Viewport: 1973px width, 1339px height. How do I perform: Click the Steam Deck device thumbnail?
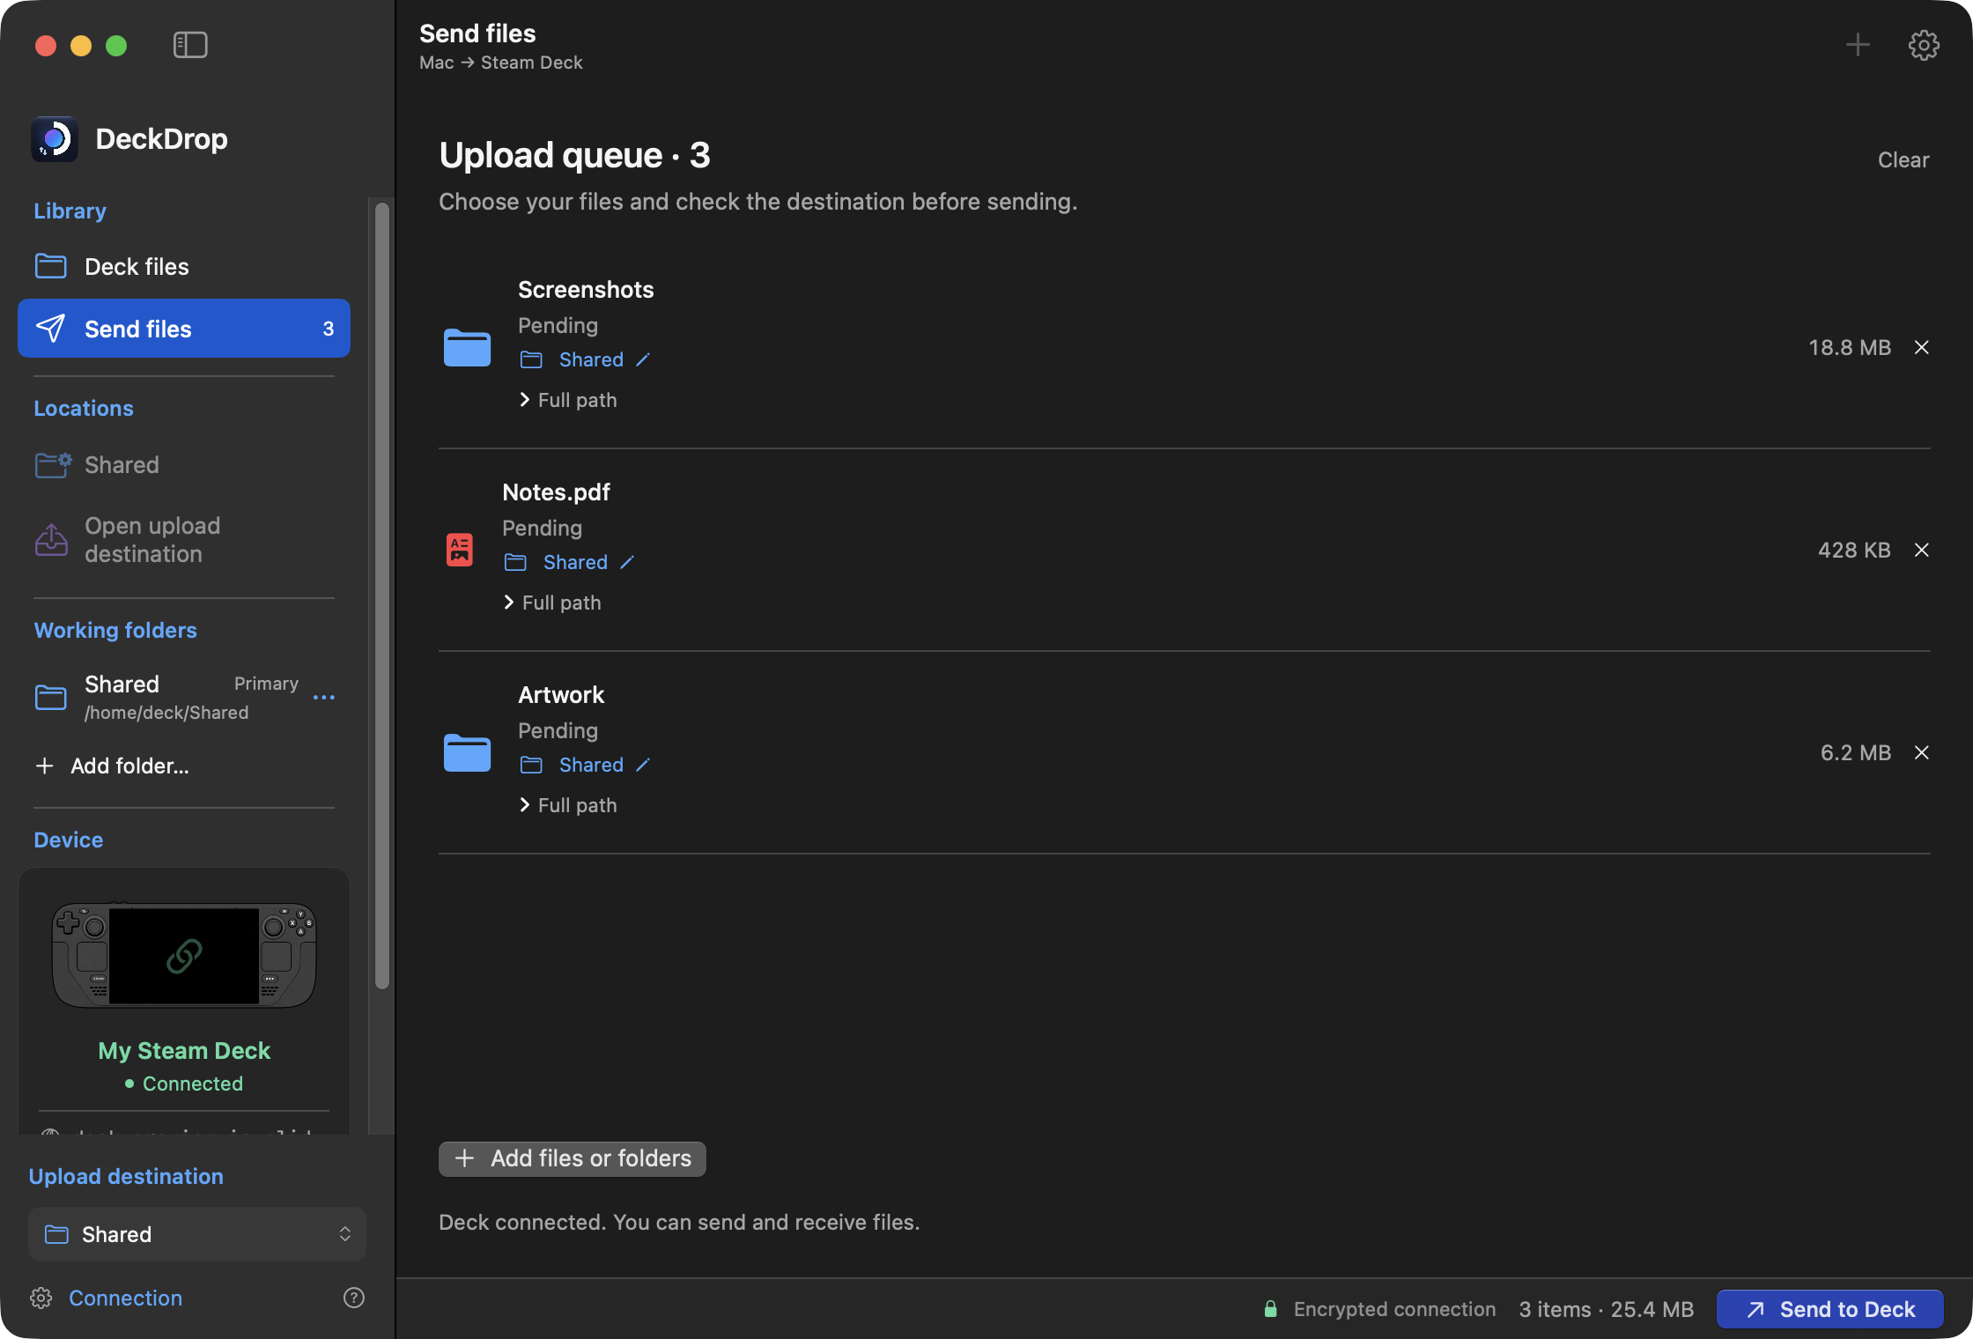pyautogui.click(x=184, y=955)
